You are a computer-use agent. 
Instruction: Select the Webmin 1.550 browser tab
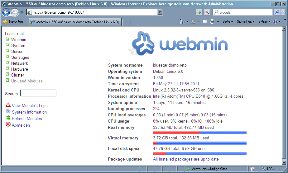75,22
